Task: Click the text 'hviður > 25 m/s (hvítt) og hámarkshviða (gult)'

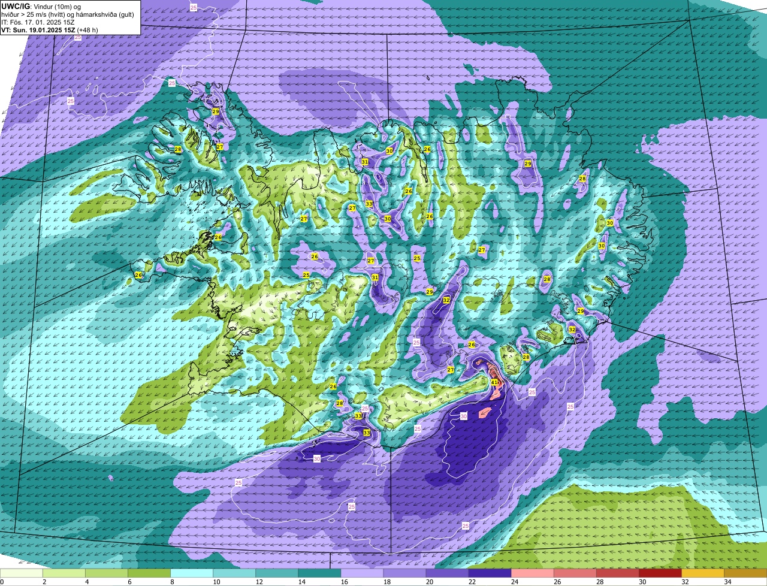Action: point(68,14)
